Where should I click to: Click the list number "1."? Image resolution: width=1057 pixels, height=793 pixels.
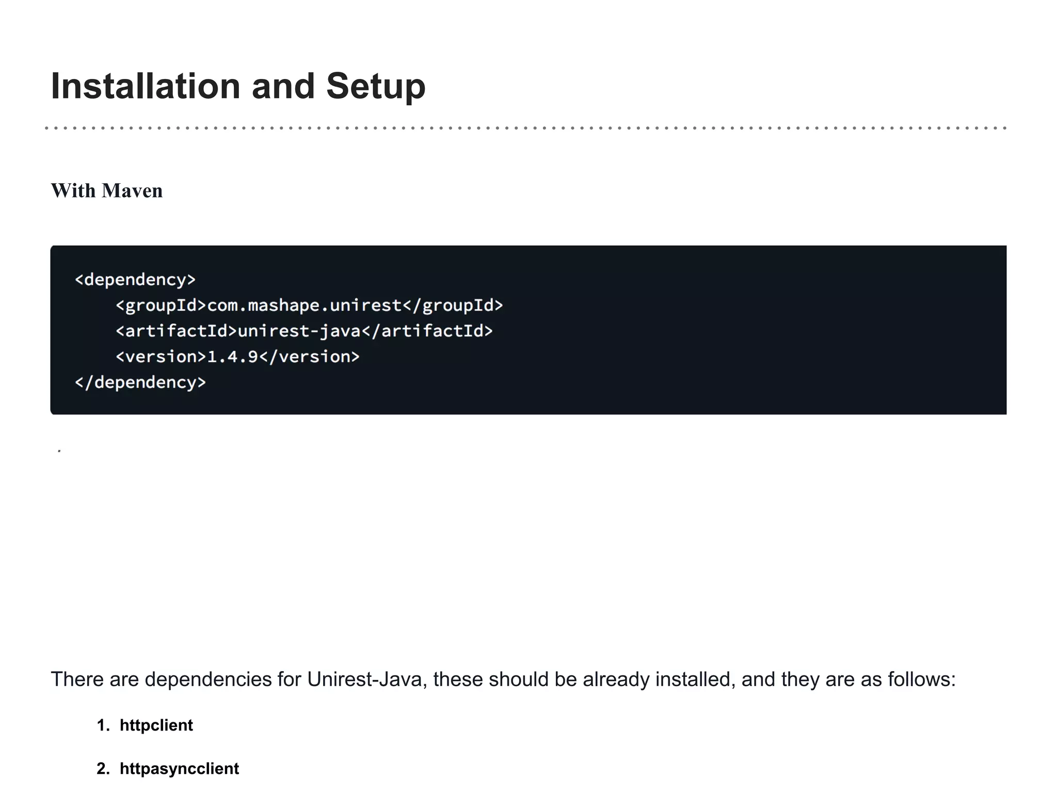coord(103,725)
